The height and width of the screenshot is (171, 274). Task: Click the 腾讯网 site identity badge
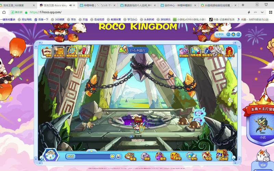point(16,12)
